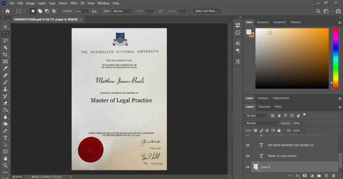This screenshot has width=343, height=179.
Task: Click the Share icon at top right
Action: click(x=338, y=11)
